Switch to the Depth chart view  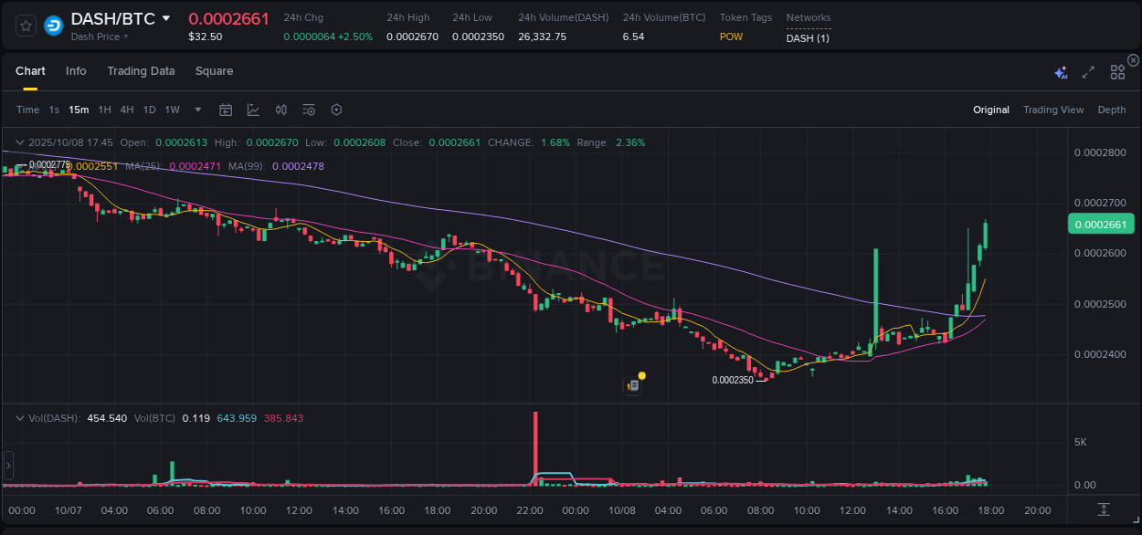pos(1111,110)
